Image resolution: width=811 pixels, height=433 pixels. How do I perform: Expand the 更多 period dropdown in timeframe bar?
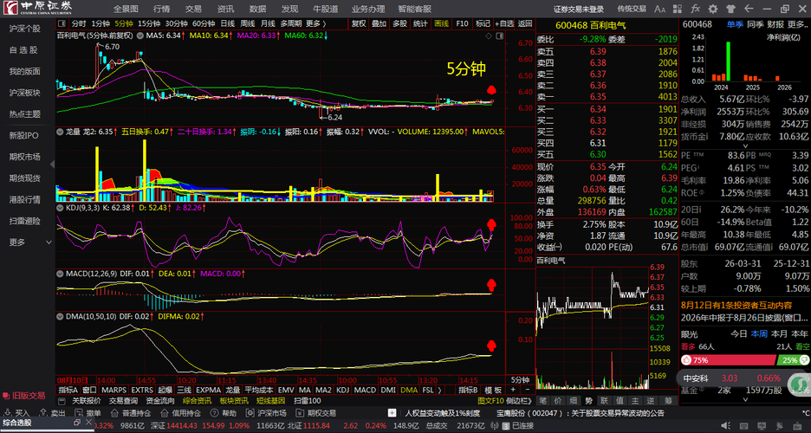click(x=315, y=23)
